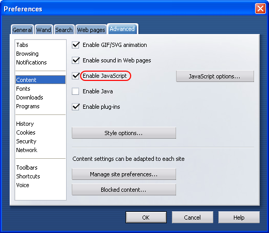
Task: Click the Help button
Action: pyautogui.click(x=239, y=218)
